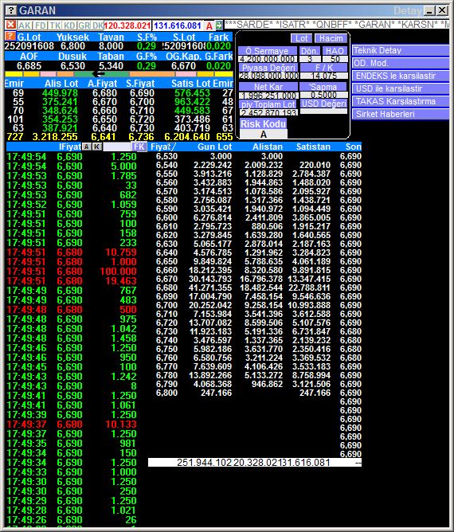Click the first yellow segment of depth bar
The height and width of the screenshot is (532, 454).
pyautogui.click(x=14, y=74)
